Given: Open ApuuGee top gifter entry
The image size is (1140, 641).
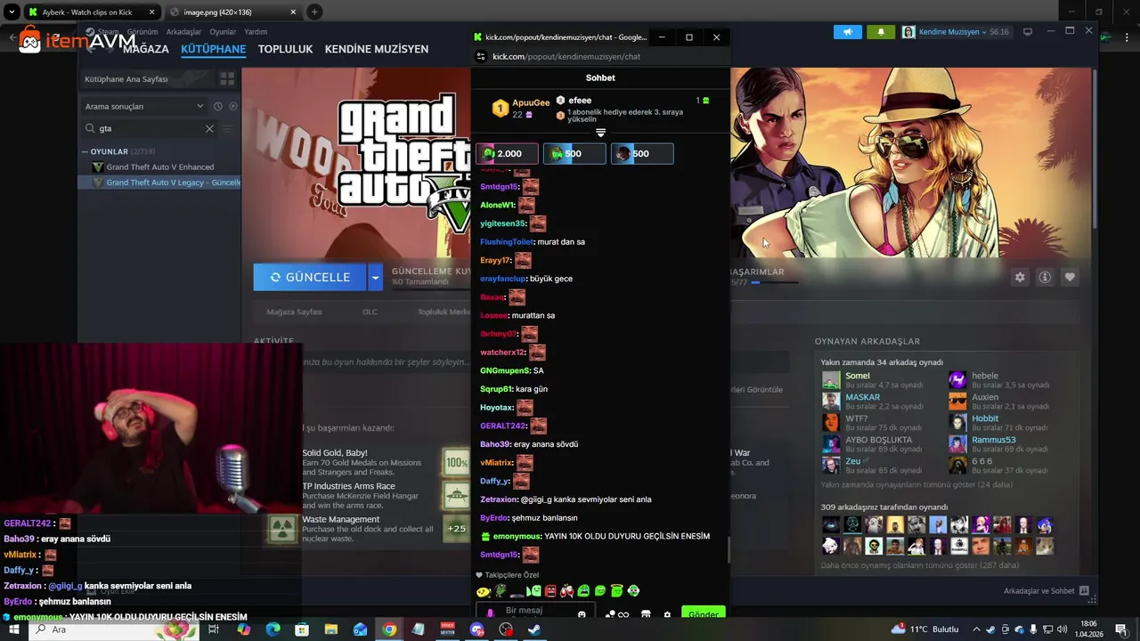Looking at the screenshot, I should [x=519, y=109].
